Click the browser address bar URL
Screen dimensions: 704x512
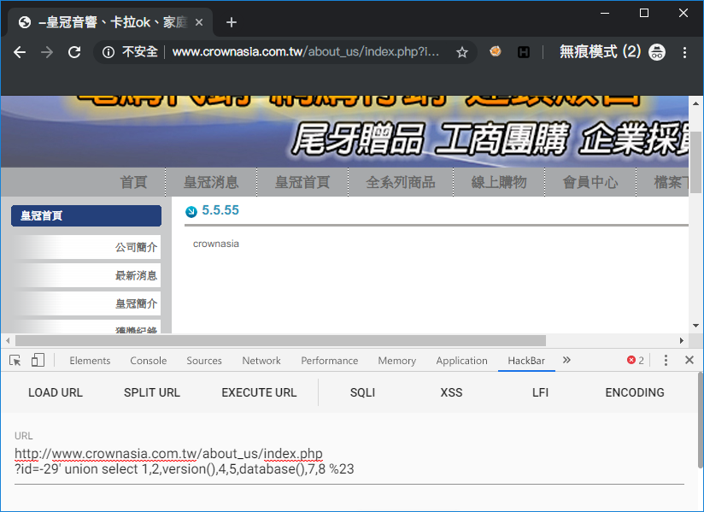[305, 52]
